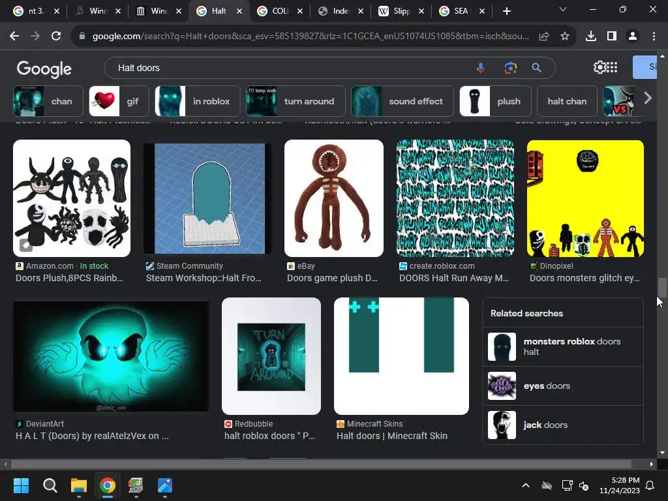Screen dimensions: 668x501
Task: Open related search 'monsters roblox doors halt'
Action: [563, 347]
